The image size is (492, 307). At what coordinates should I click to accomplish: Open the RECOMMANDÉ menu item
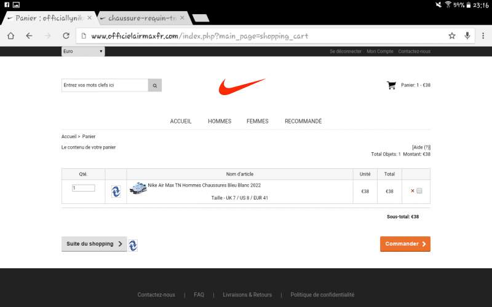click(x=303, y=121)
